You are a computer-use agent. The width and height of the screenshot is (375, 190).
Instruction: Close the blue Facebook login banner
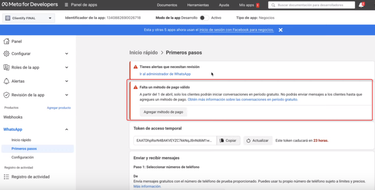tap(281, 30)
